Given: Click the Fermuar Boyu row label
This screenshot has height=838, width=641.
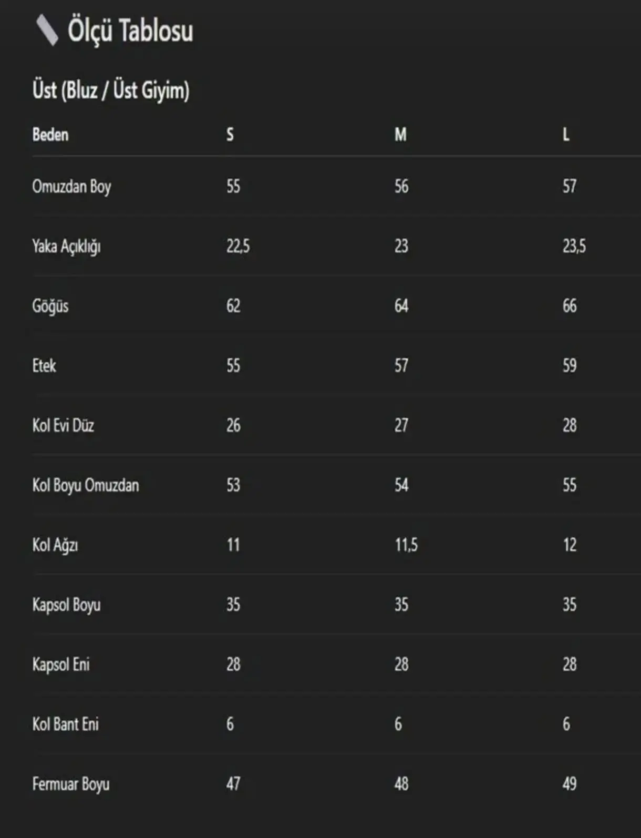Looking at the screenshot, I should [71, 784].
